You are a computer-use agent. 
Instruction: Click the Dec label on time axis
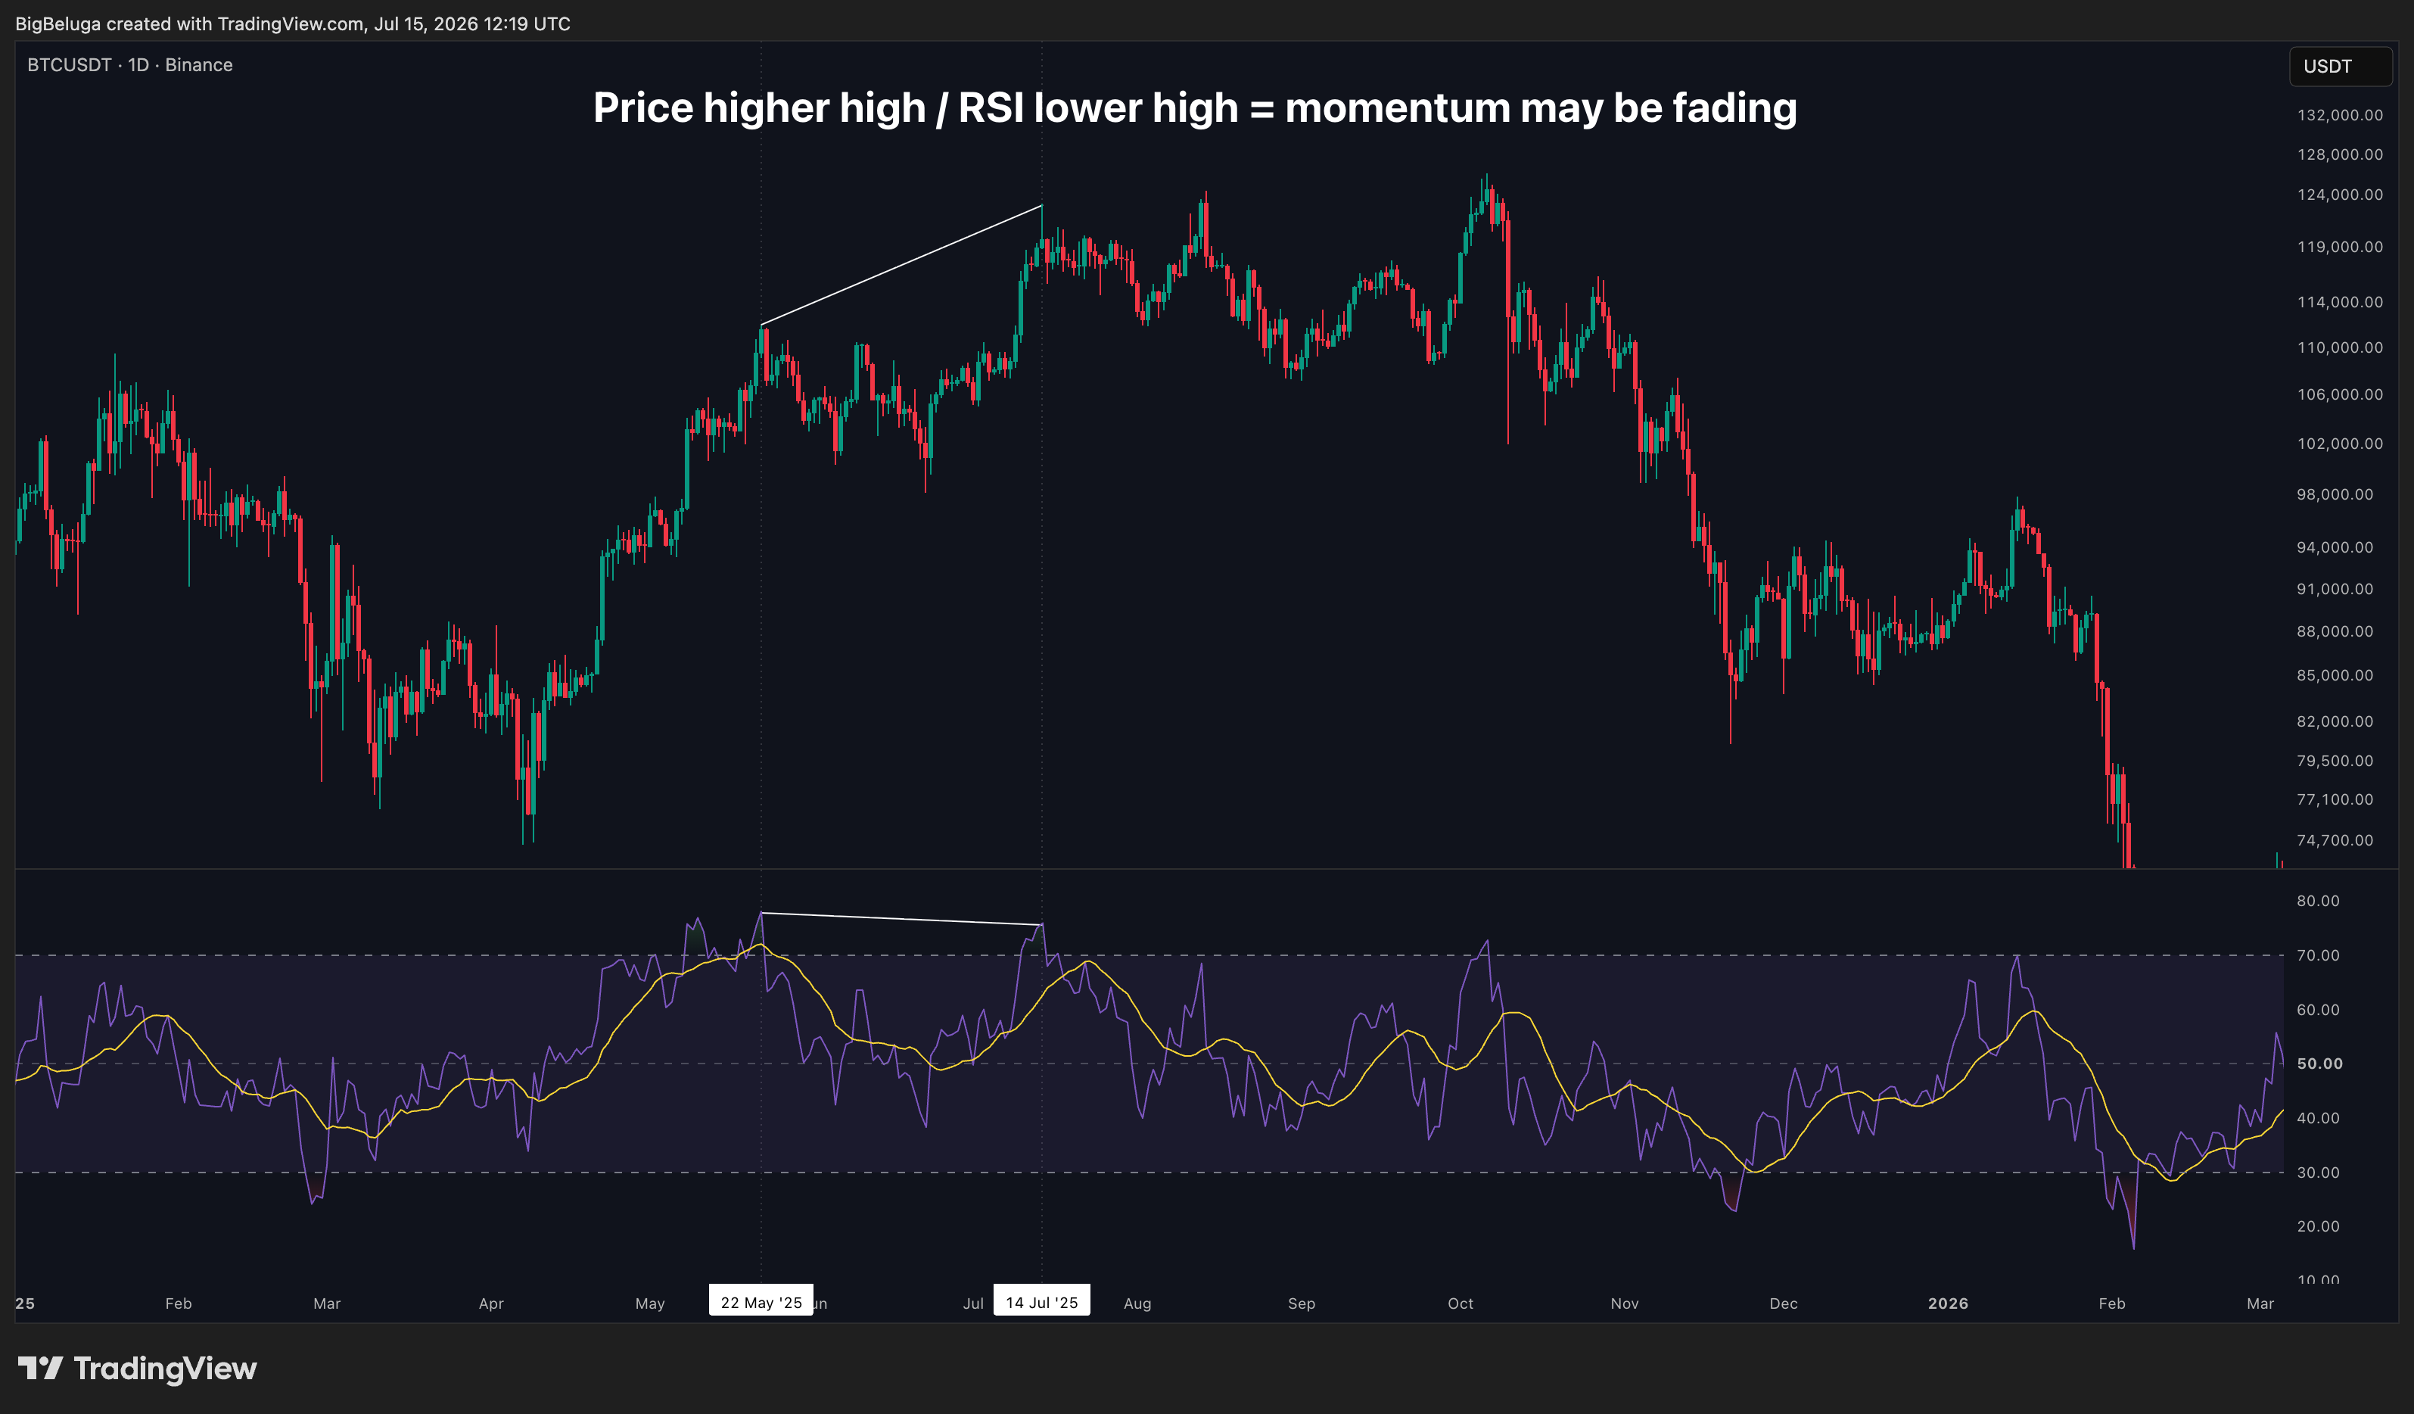point(1783,1303)
